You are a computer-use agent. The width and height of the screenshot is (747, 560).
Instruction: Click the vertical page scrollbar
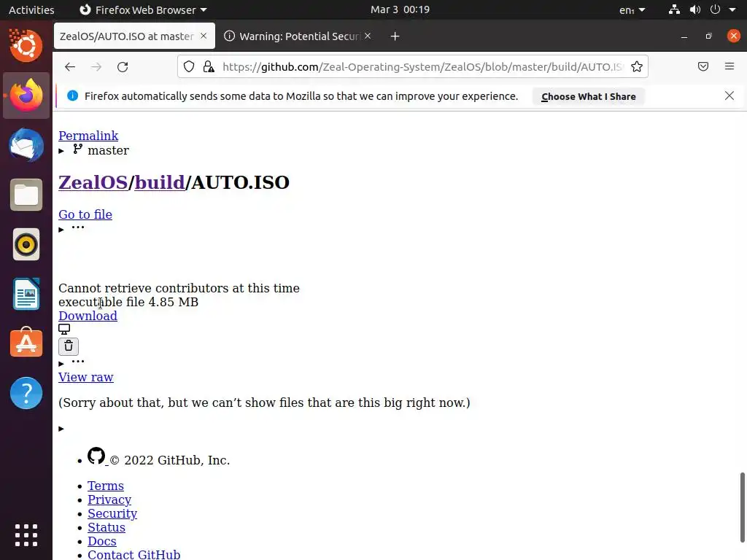point(742,507)
